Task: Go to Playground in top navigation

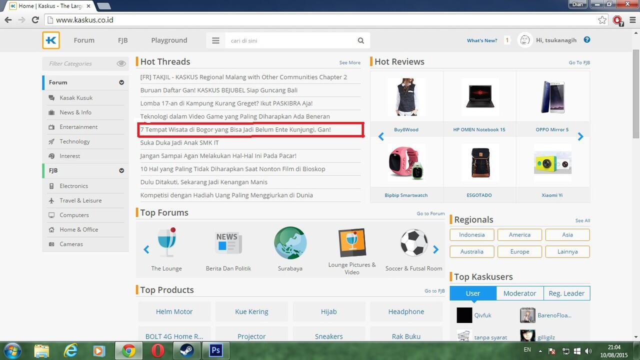Action: click(169, 40)
